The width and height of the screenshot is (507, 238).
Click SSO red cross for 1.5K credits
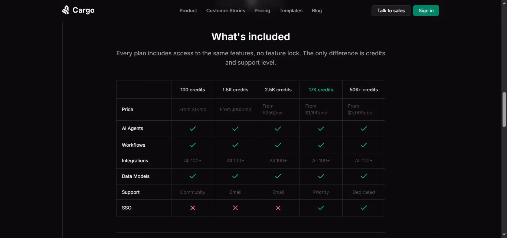pos(235,208)
